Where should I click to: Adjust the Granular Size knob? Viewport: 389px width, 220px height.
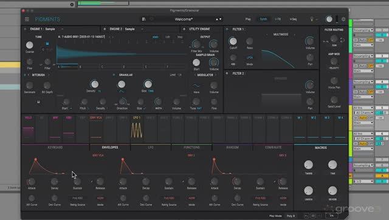pyautogui.click(x=148, y=84)
